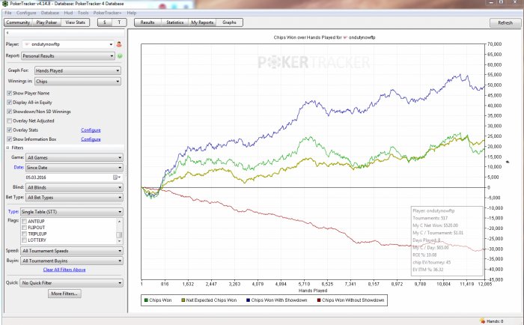Click the blue Chips Won With Showdown swatch
The width and height of the screenshot is (524, 325).
pos(248,300)
